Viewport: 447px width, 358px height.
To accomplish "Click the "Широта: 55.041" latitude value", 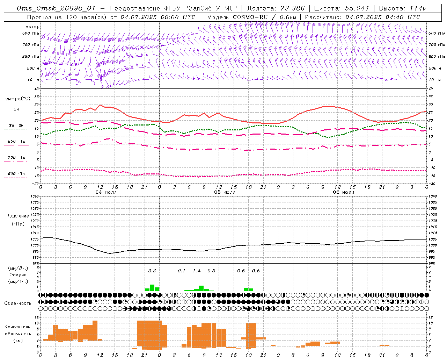I will [342, 8].
